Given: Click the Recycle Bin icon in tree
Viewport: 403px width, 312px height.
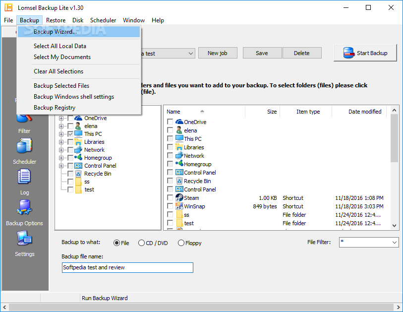Looking at the screenshot, I should click(x=78, y=174).
